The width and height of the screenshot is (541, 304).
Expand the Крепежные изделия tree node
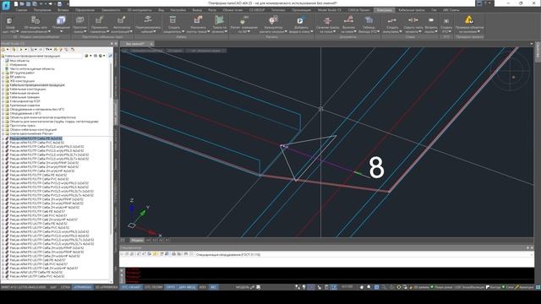pos(3,106)
